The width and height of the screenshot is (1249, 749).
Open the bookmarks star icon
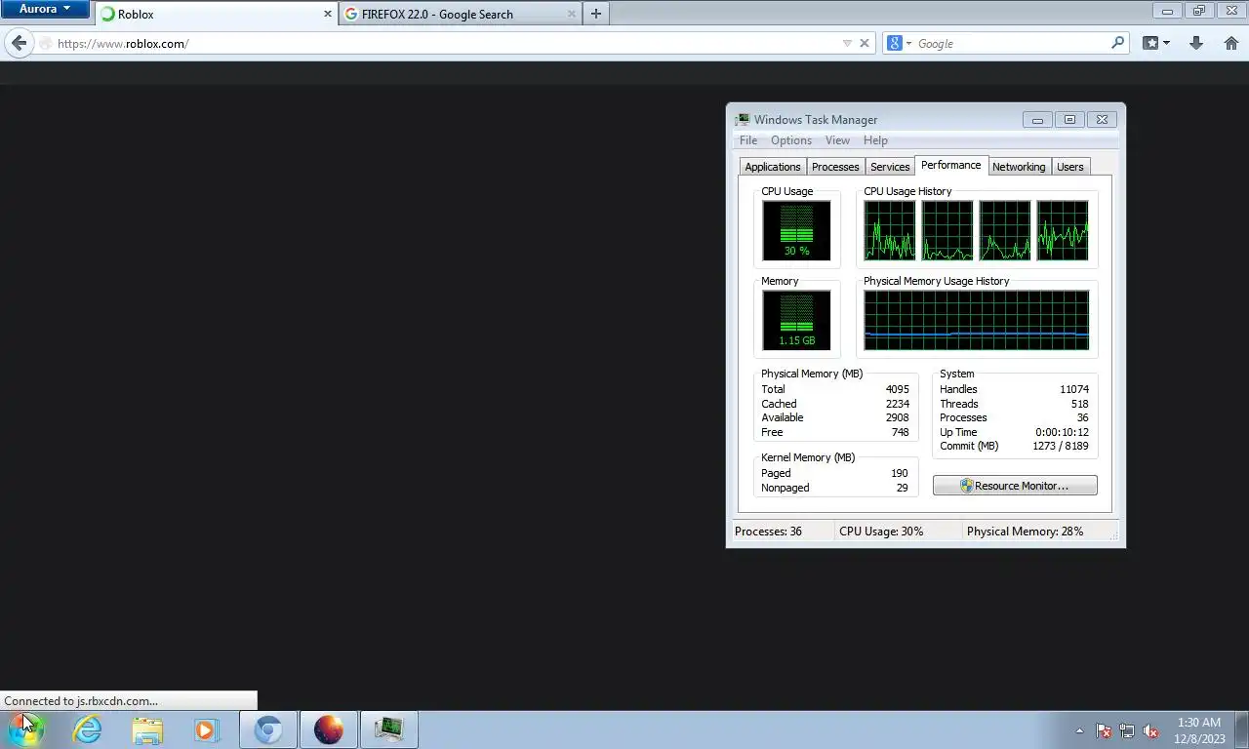tap(1150, 43)
